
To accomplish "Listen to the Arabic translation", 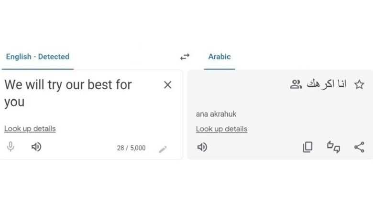I will click(x=202, y=147).
